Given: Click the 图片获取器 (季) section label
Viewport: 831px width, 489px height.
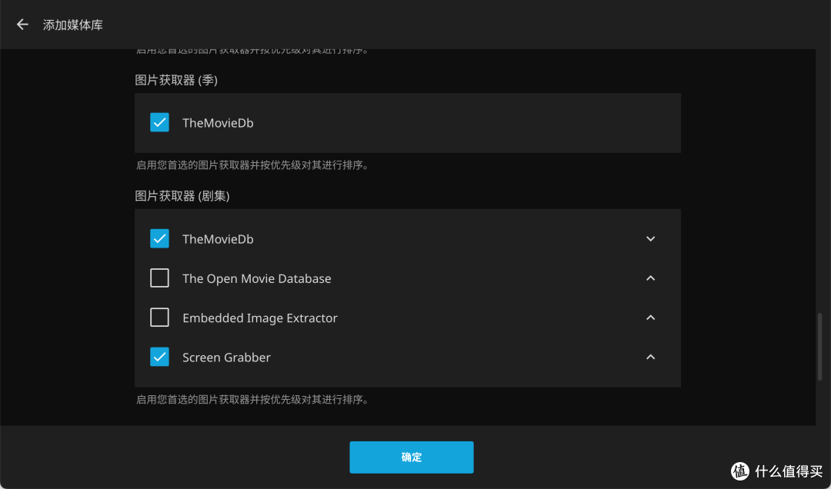Looking at the screenshot, I should 176,80.
